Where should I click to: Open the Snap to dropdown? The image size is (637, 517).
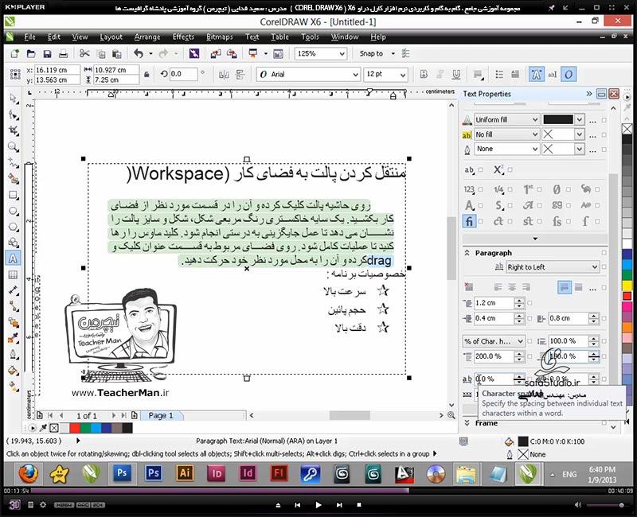click(x=393, y=53)
